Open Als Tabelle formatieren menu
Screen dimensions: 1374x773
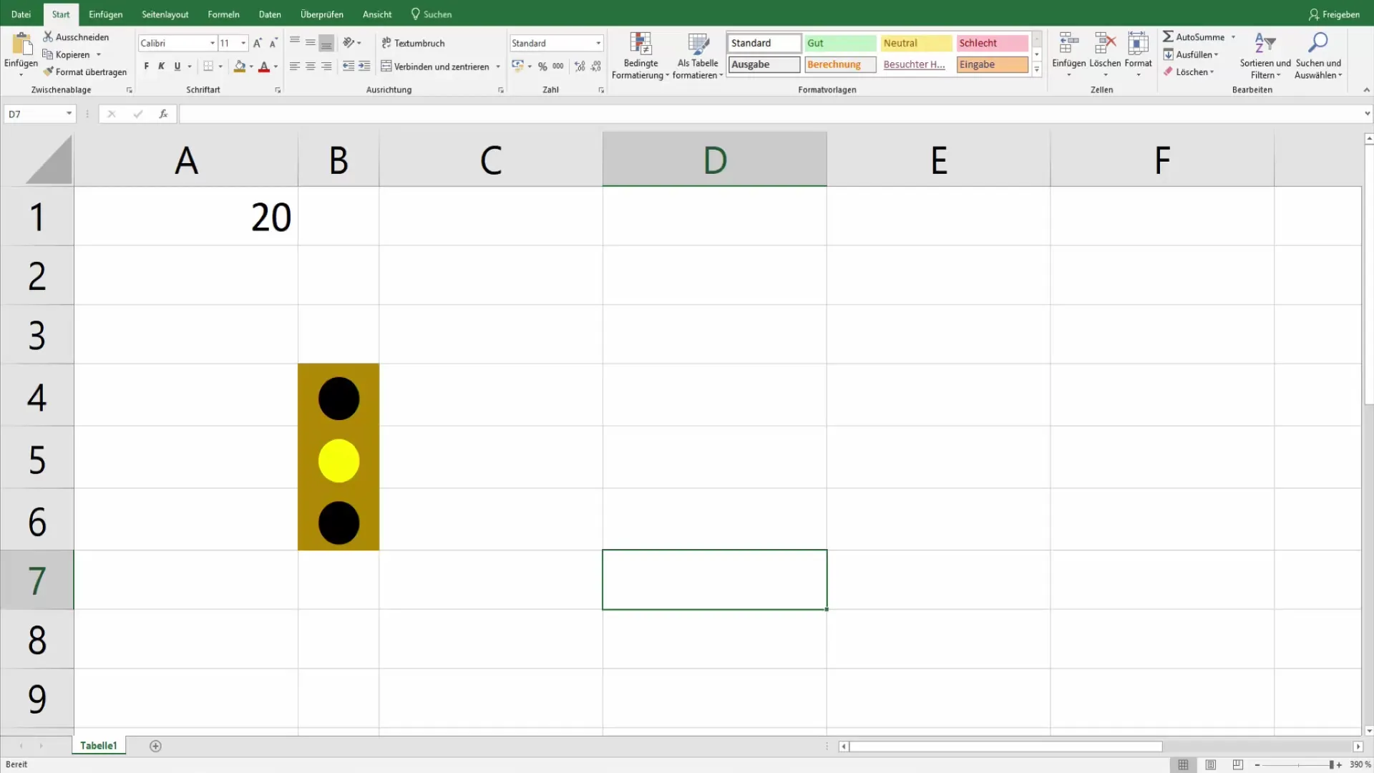698,56
